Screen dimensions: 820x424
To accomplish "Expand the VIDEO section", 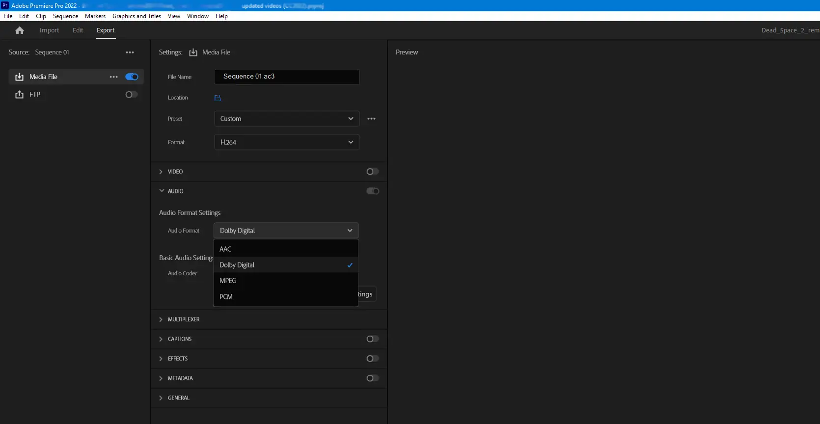I will click(161, 172).
